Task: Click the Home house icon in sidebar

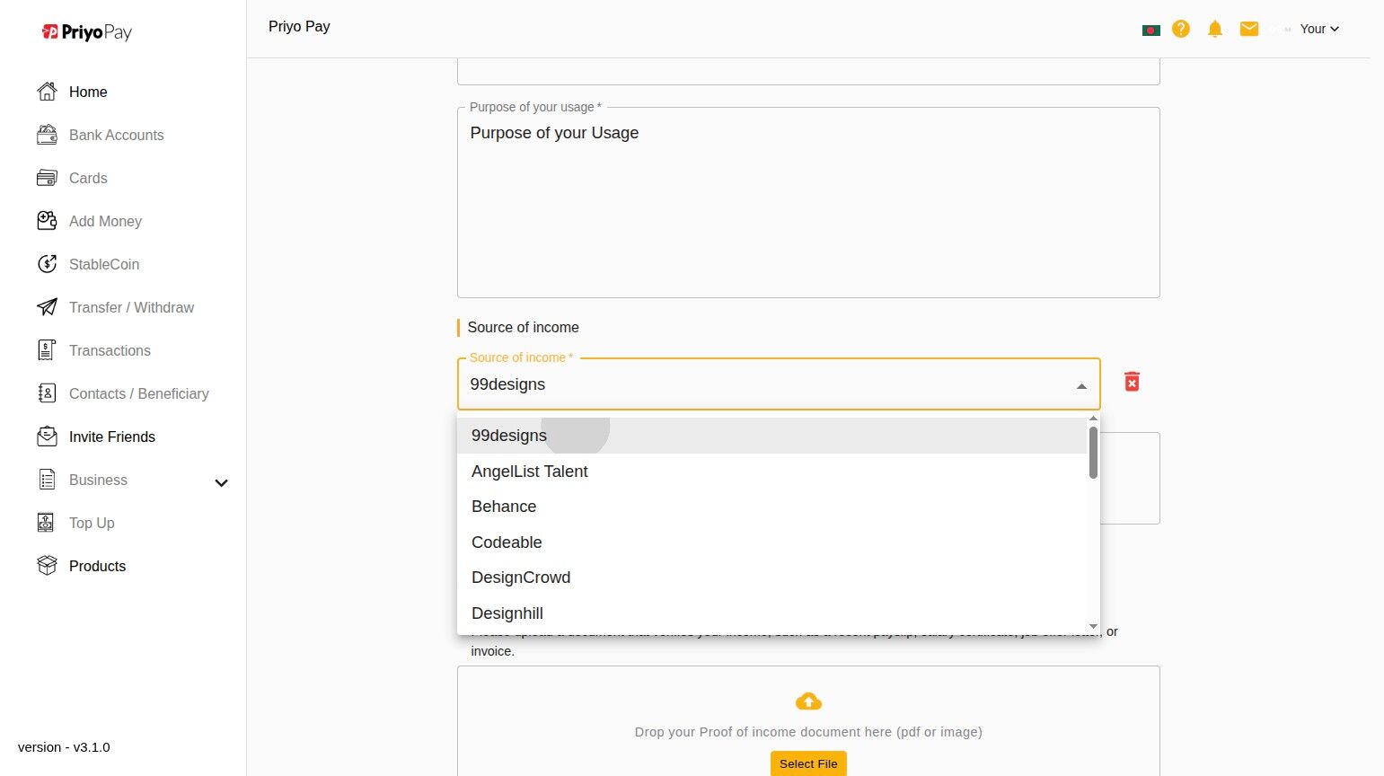Action: tap(47, 92)
